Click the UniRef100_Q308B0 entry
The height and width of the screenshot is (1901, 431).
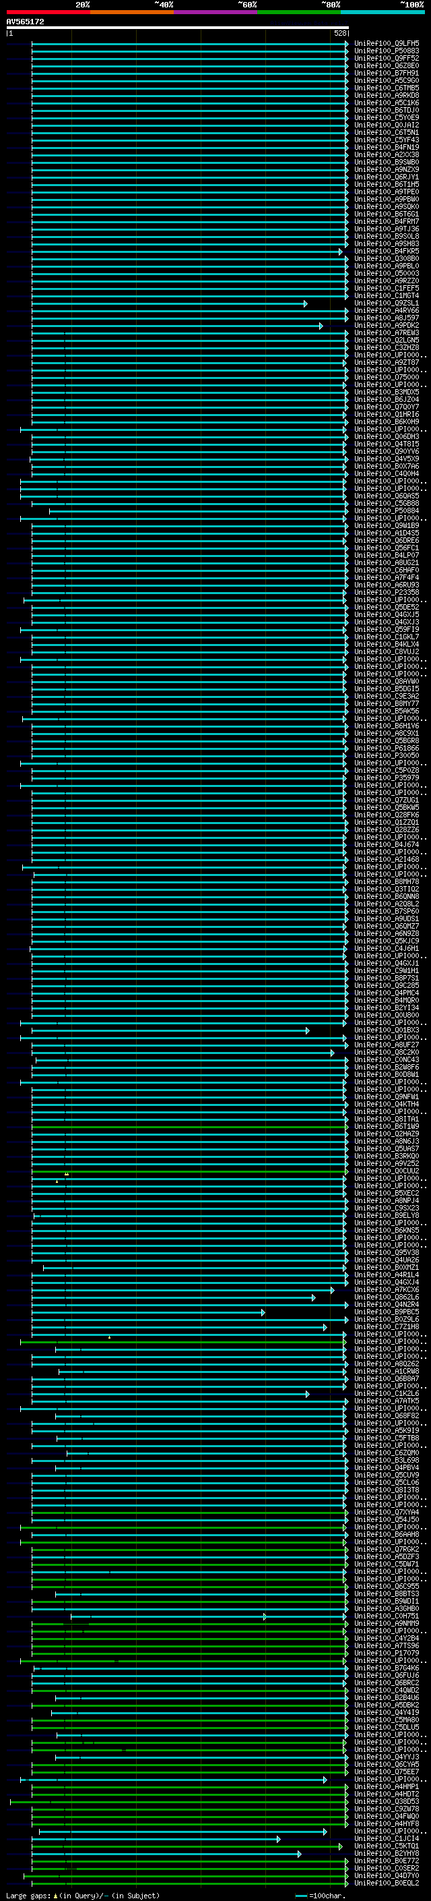(387, 258)
